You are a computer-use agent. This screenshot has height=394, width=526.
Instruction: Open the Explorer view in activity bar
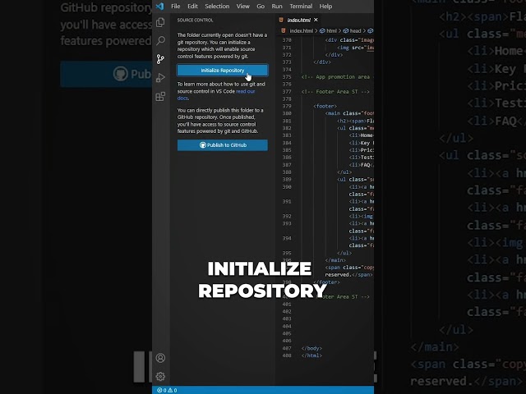tap(160, 22)
